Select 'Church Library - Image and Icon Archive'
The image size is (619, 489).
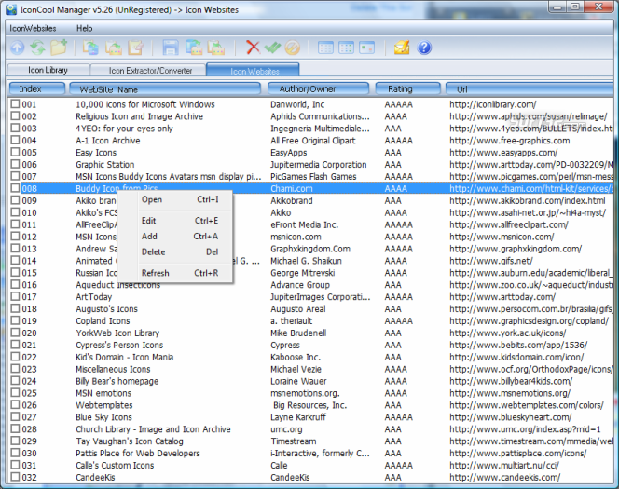click(153, 429)
